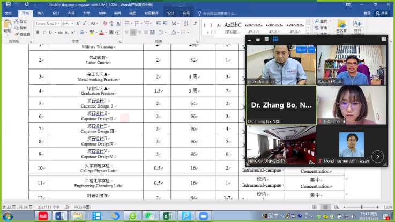Screen dimensions: 395x222
Task: Save the document with the floppy disk icon
Action: [8, 4]
